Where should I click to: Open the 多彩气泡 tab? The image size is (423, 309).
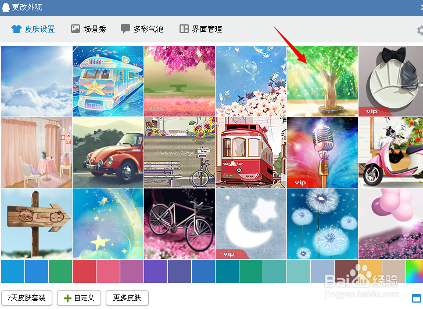click(x=142, y=29)
